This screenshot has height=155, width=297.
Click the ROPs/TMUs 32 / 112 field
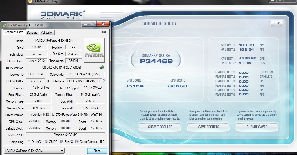point(36,81)
